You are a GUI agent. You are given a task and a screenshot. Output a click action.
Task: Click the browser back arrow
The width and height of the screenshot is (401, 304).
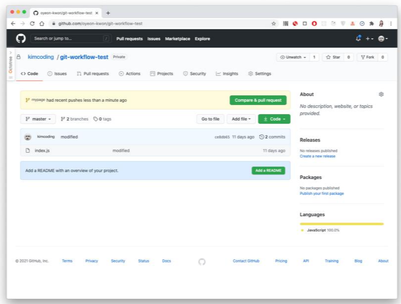[x=13, y=24]
